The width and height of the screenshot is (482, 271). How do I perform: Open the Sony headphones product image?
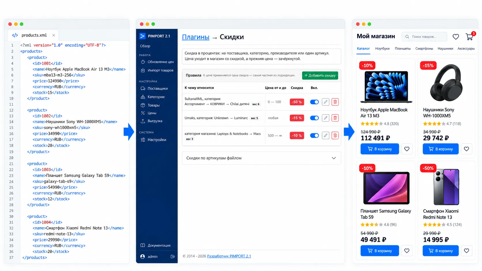pos(446,83)
